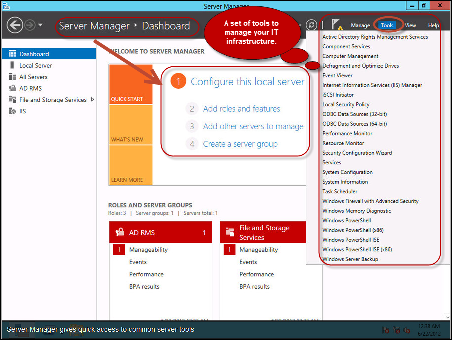The width and height of the screenshot is (452, 340).
Task: Open Local Security Policy
Action: point(346,104)
